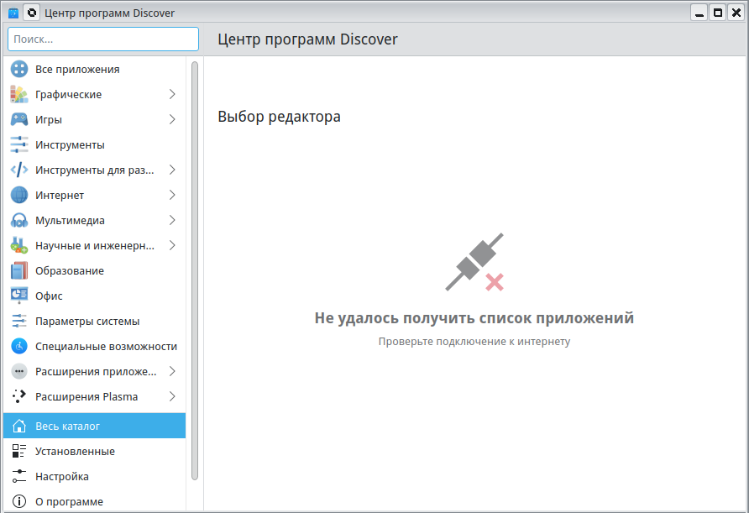Screen dimensions: 749x513
Task: Click the Accessibility blue icon
Action: 19,346
